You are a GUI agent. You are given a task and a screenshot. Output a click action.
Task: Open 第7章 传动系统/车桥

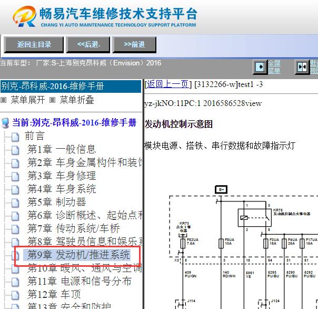pyautogui.click(x=74, y=228)
